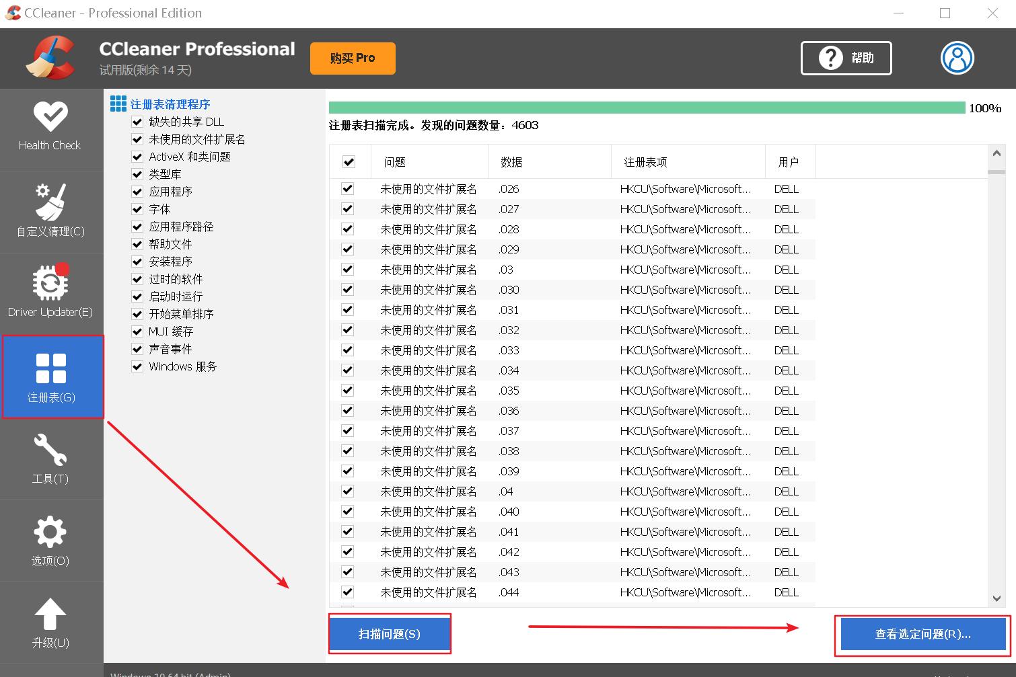Image resolution: width=1016 pixels, height=677 pixels.
Task: Disable the Windows 服务 scan option
Action: click(x=137, y=366)
